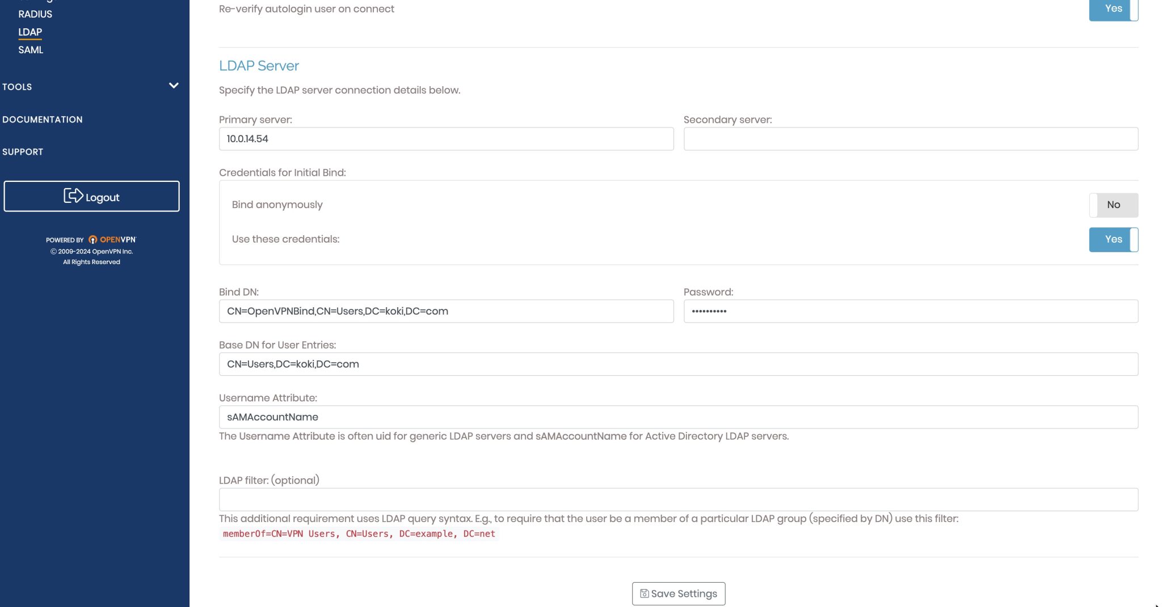Switch to the SAML settings page

tap(31, 50)
